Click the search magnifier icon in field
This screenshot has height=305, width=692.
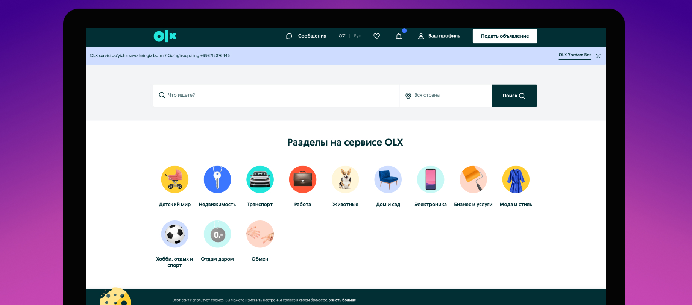[x=162, y=95]
